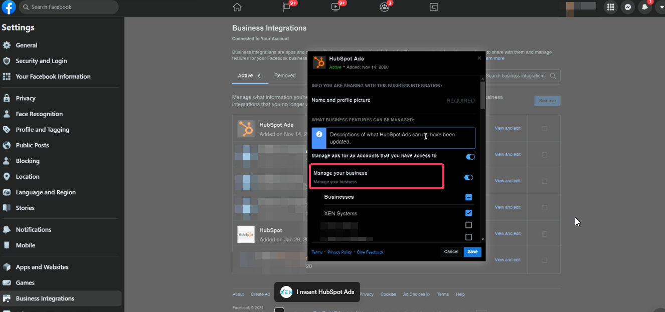The width and height of the screenshot is (665, 312).
Task: Click the Facebook logo
Action: coord(9,8)
